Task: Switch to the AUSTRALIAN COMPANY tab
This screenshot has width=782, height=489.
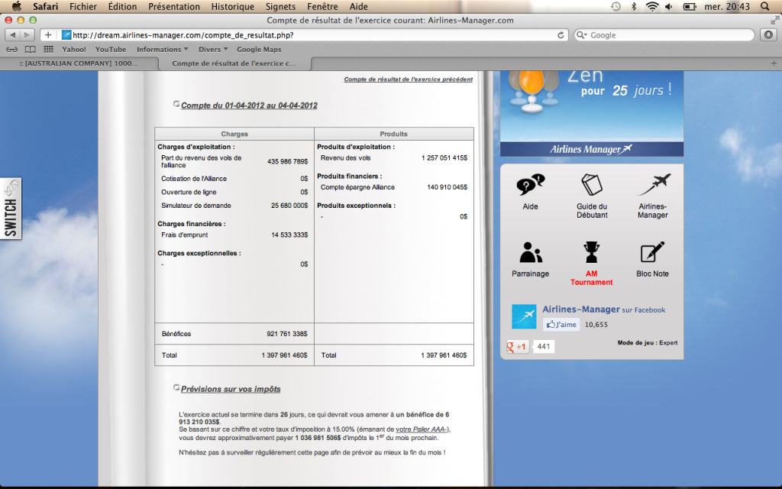Action: click(x=79, y=63)
